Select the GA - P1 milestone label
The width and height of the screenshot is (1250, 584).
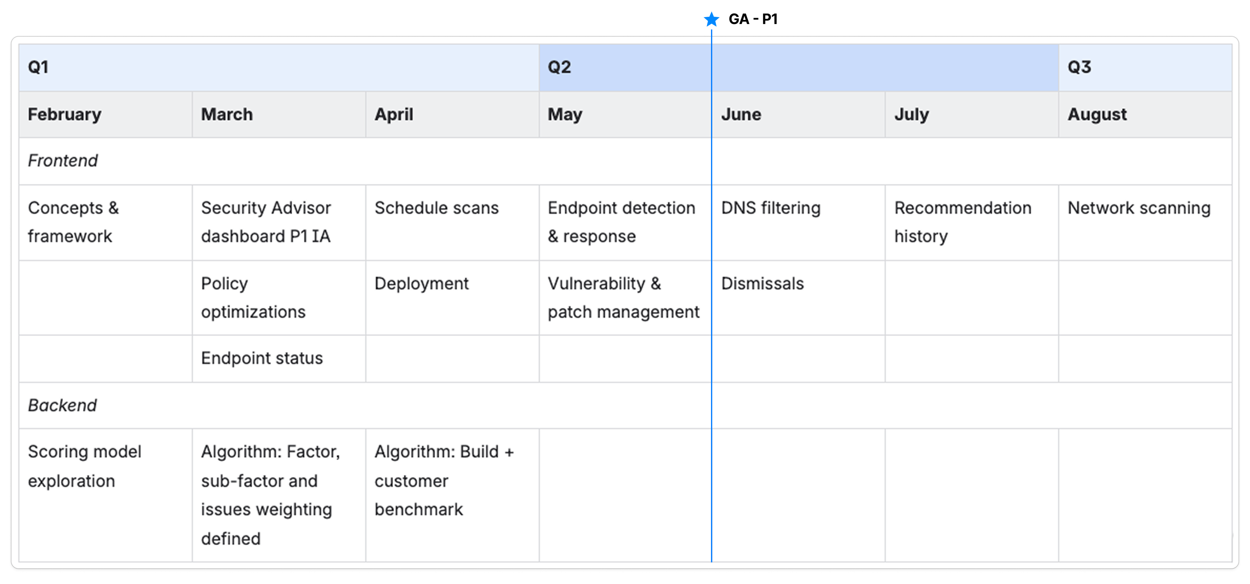tap(753, 20)
